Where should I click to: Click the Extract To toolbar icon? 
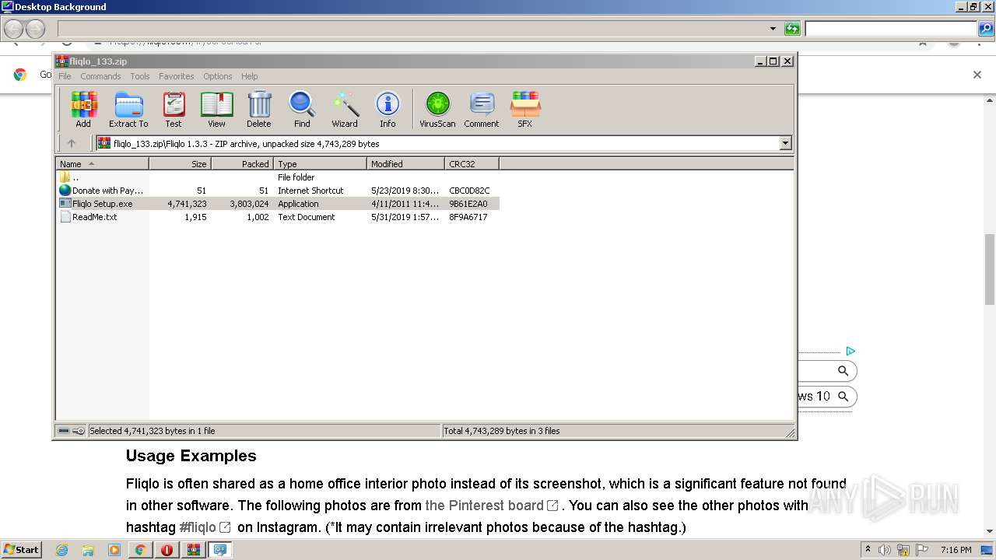click(128, 109)
